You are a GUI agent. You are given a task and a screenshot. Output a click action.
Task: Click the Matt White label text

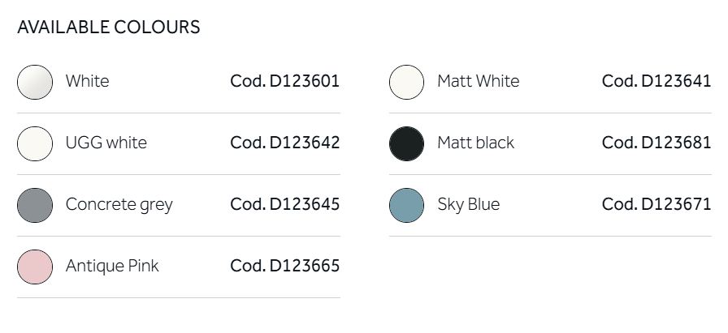478,81
